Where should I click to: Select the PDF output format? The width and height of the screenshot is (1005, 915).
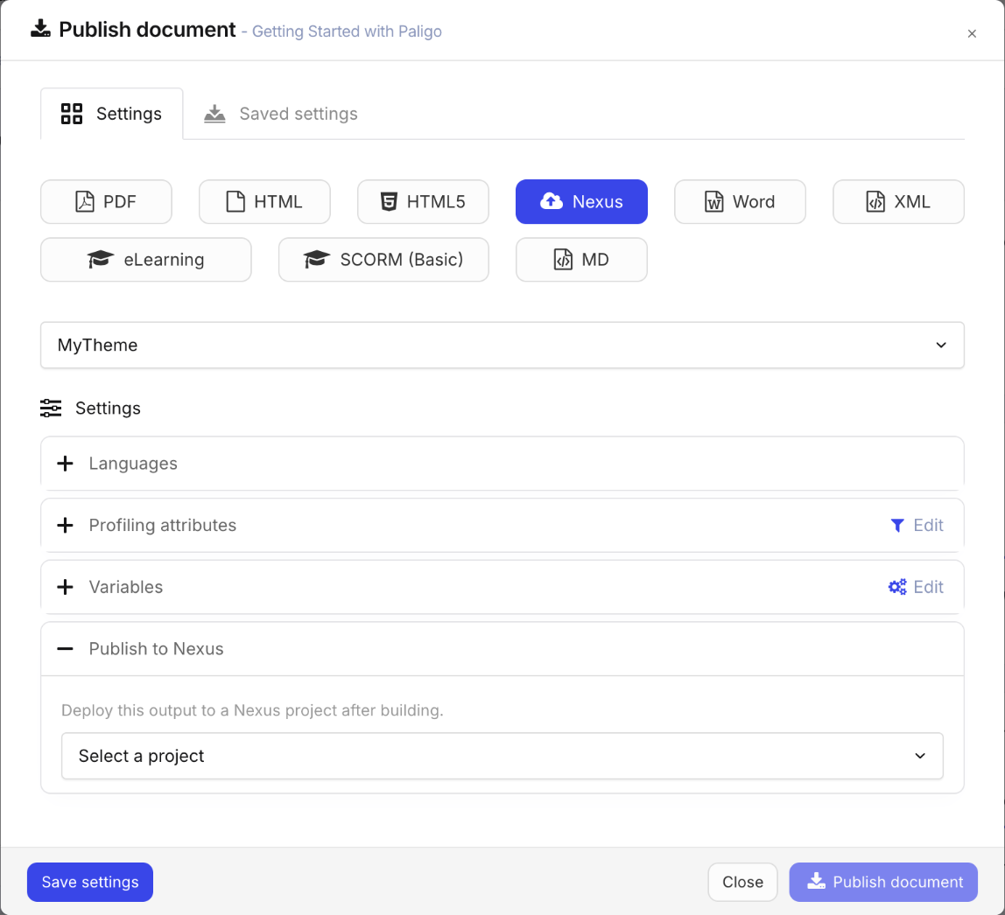coord(106,202)
